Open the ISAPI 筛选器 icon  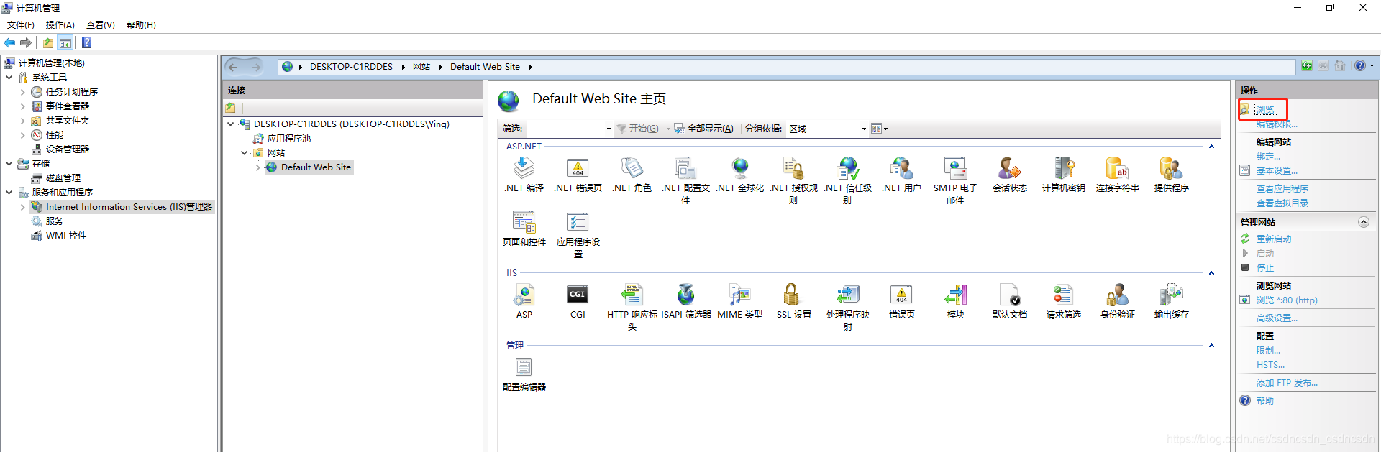[x=685, y=295]
